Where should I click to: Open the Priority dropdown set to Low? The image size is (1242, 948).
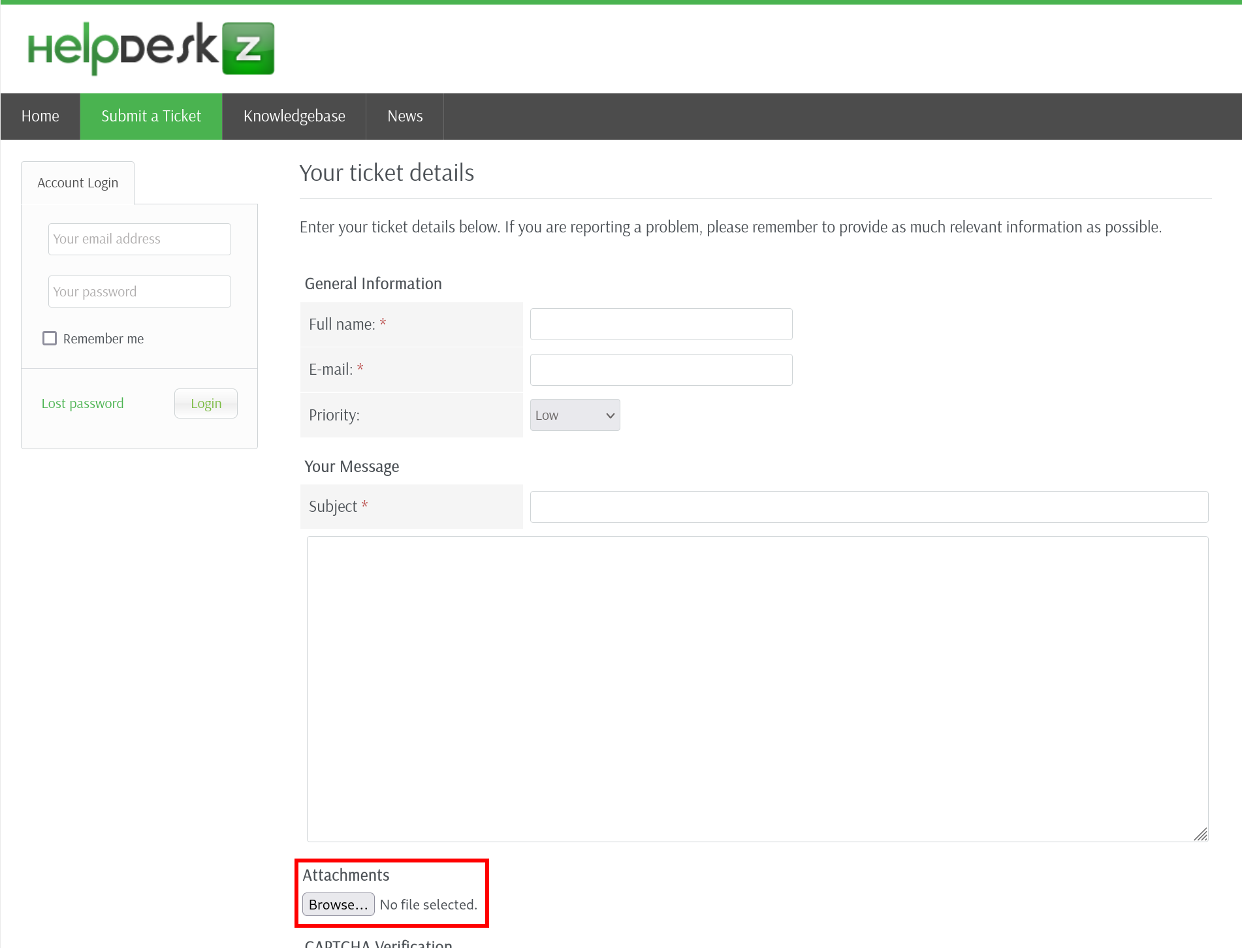coord(575,415)
